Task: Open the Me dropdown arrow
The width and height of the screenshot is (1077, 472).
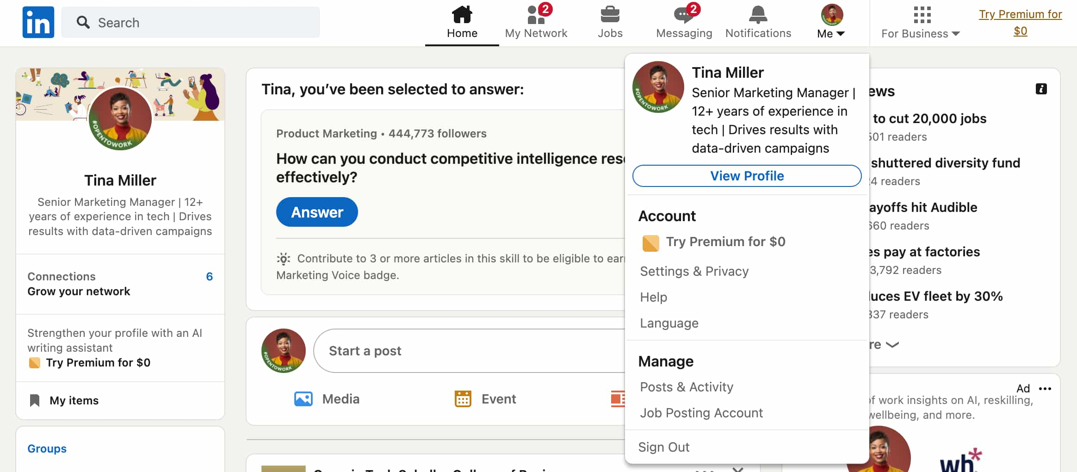Action: (x=841, y=33)
